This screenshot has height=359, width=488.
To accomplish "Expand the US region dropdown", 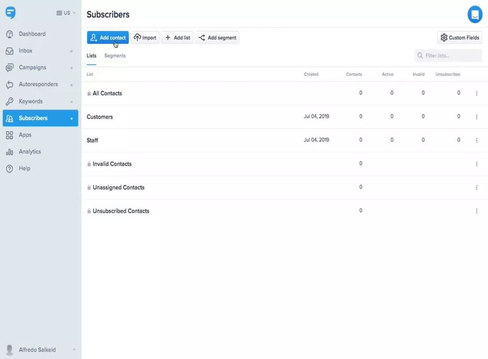I will coord(66,13).
